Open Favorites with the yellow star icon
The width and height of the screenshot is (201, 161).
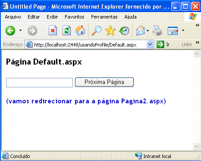(x=110, y=31)
